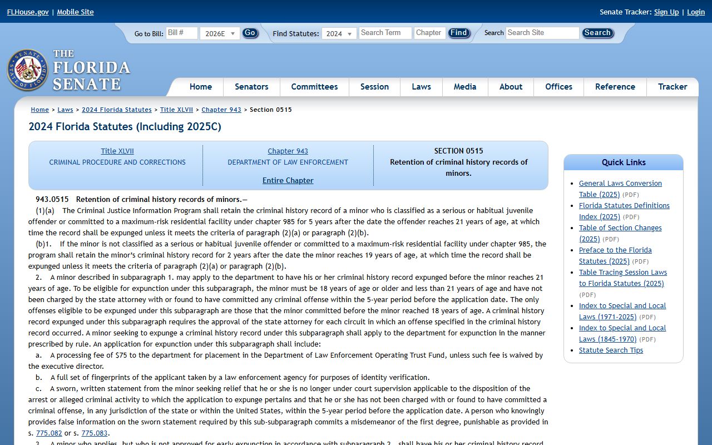This screenshot has width=712, height=445.
Task: Open the Media navigation tab
Action: click(x=465, y=87)
